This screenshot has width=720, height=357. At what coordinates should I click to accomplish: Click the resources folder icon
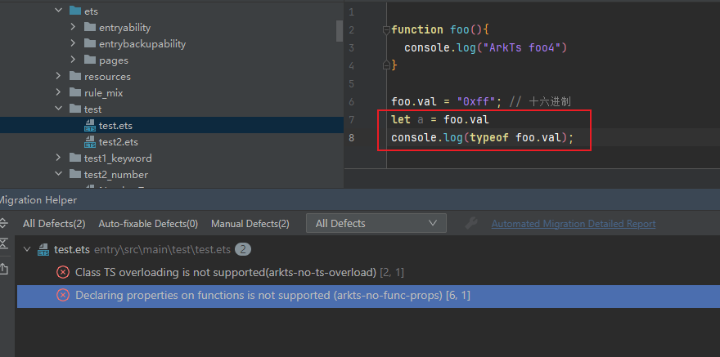(74, 76)
